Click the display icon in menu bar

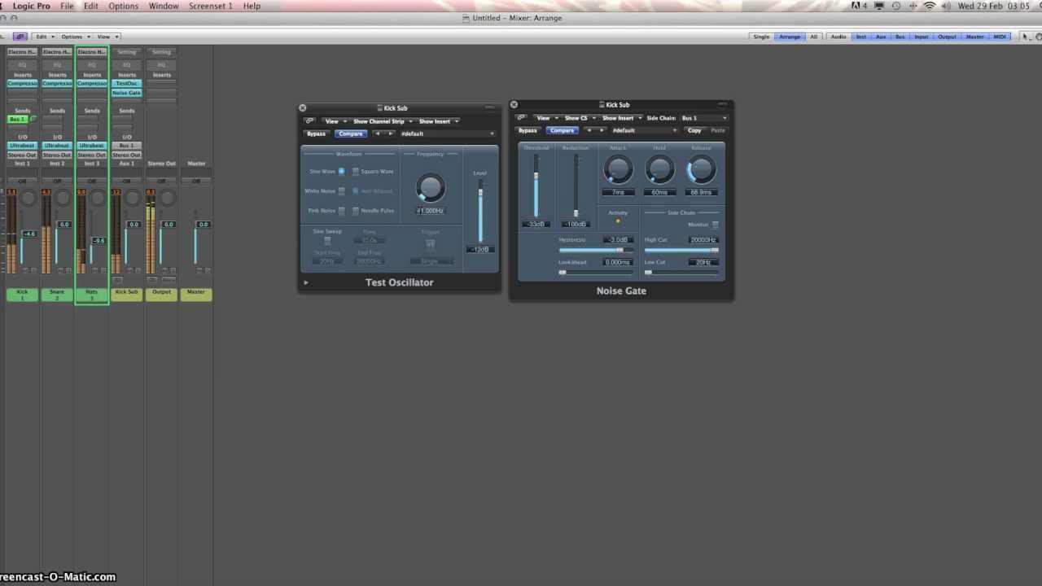880,6
